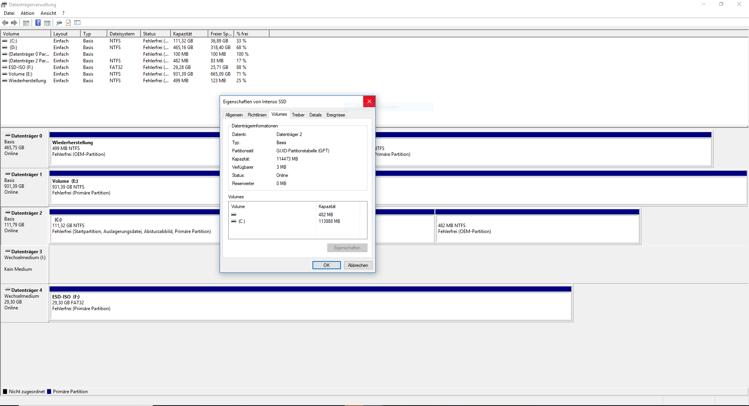Sort by the % frei column header

pos(252,34)
